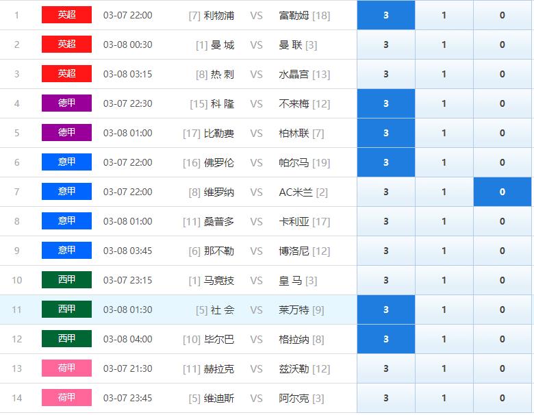The width and height of the screenshot is (534, 415).
Task: Click VS for 马竞技 against 皇马
Action: coord(257,280)
